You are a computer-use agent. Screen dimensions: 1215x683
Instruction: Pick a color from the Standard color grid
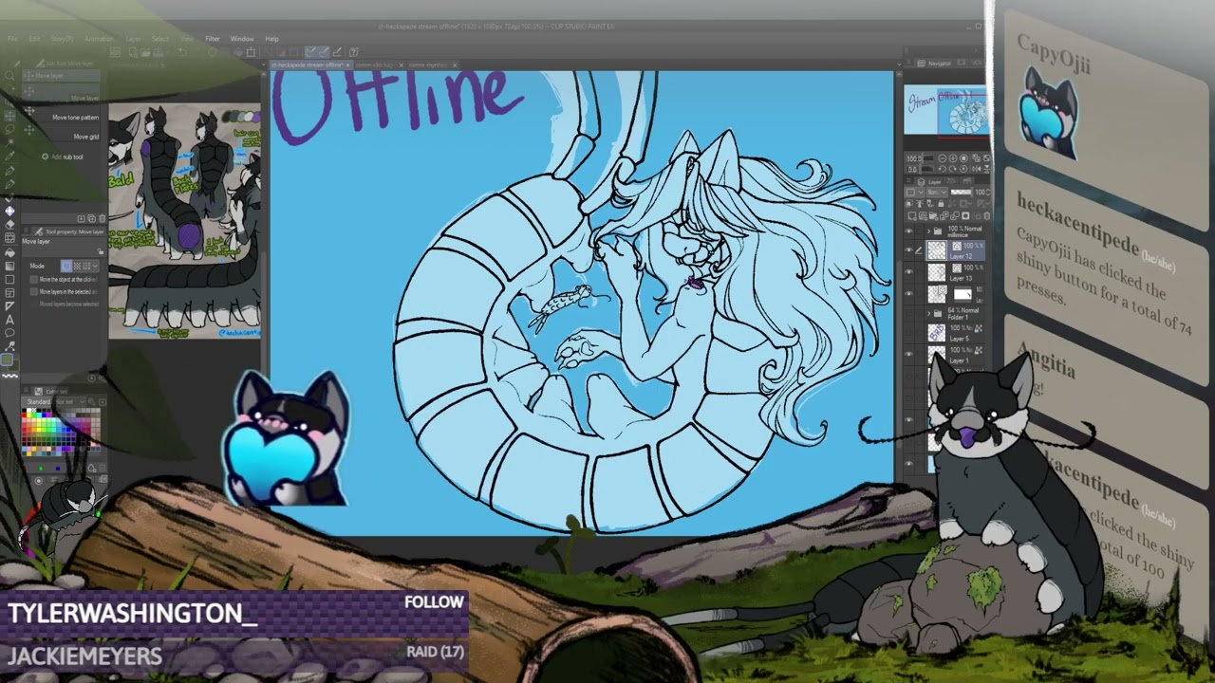click(x=61, y=432)
